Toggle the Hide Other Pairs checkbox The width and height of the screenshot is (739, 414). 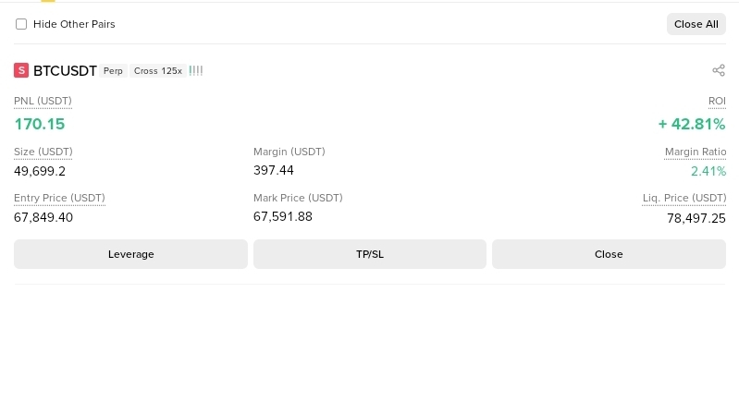tap(21, 24)
